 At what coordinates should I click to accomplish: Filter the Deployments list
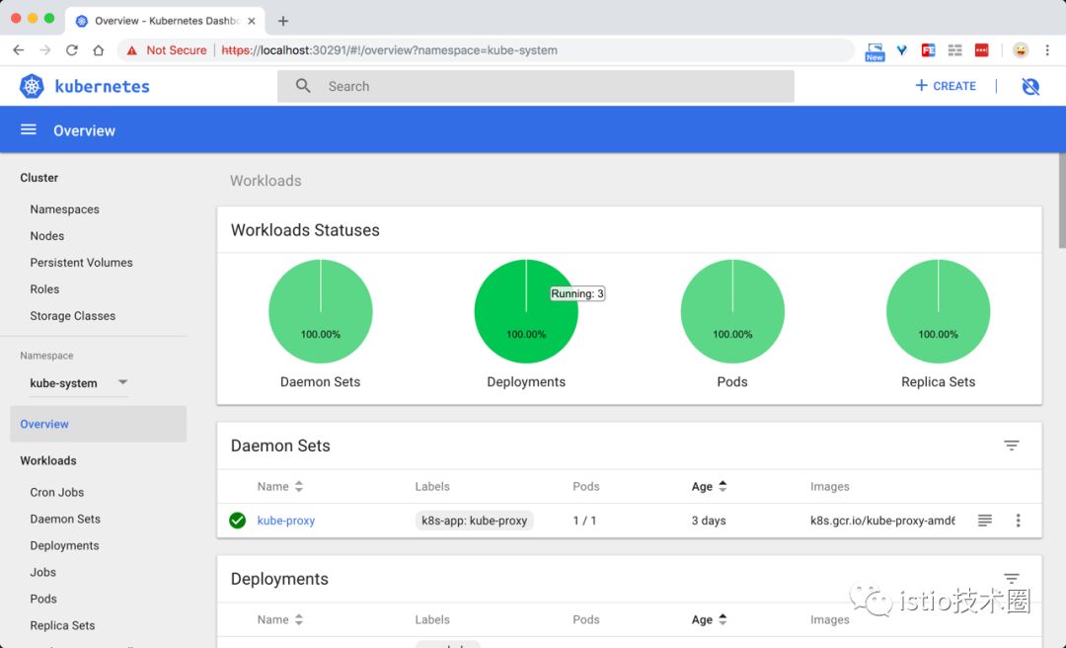coord(1011,579)
